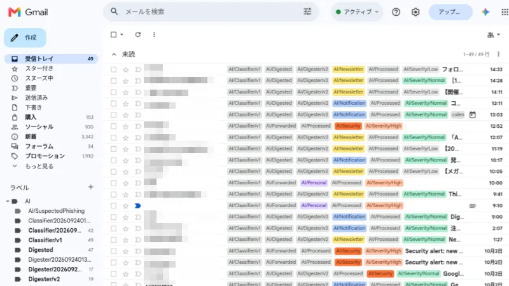Screen dimensions: 509x286
Task: Mark the 13:11 email as important
Action: pos(137,104)
